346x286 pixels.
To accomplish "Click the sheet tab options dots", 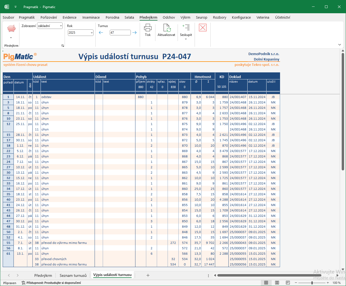I will pyautogui.click(x=208, y=275).
